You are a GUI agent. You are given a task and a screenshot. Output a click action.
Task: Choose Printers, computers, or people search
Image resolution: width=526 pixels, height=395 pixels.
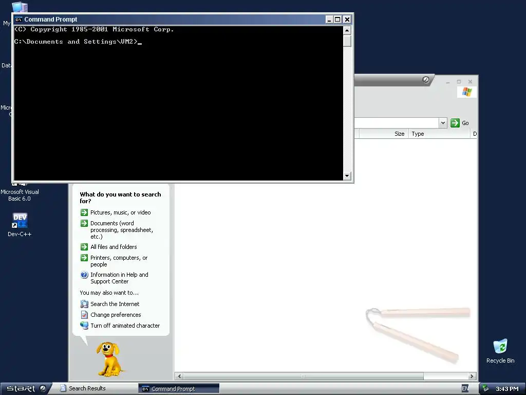(119, 261)
